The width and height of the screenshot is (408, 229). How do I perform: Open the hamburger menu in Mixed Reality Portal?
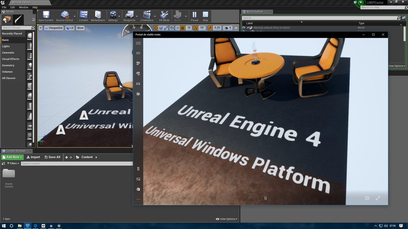click(x=138, y=43)
